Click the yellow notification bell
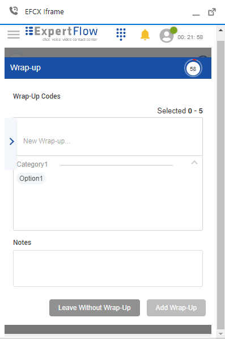Viewport: 225px width, 339px height. pyautogui.click(x=145, y=35)
